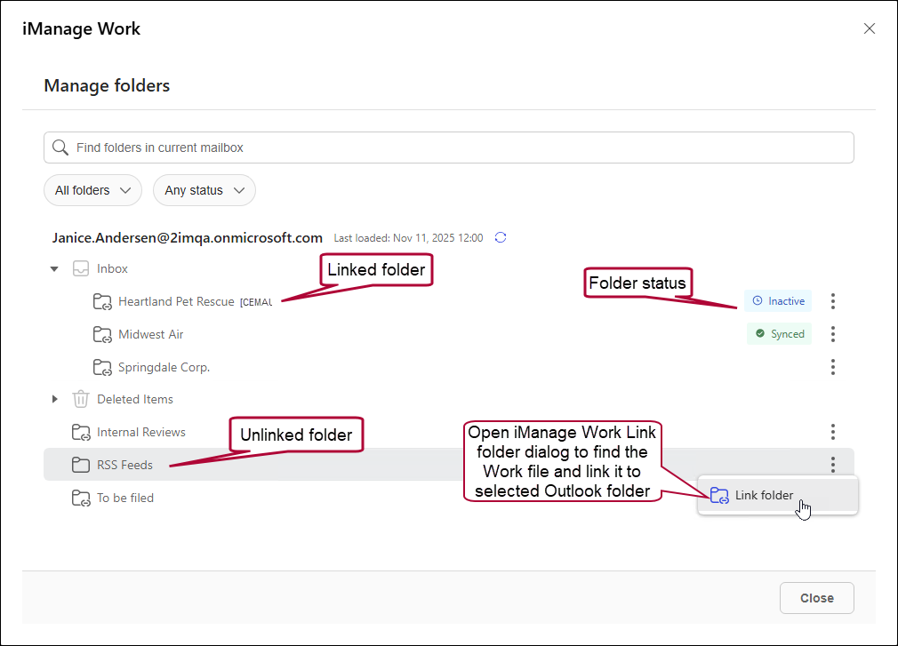Click the Internal Reviews linked folder icon
This screenshot has height=646, width=898.
pyautogui.click(x=81, y=432)
